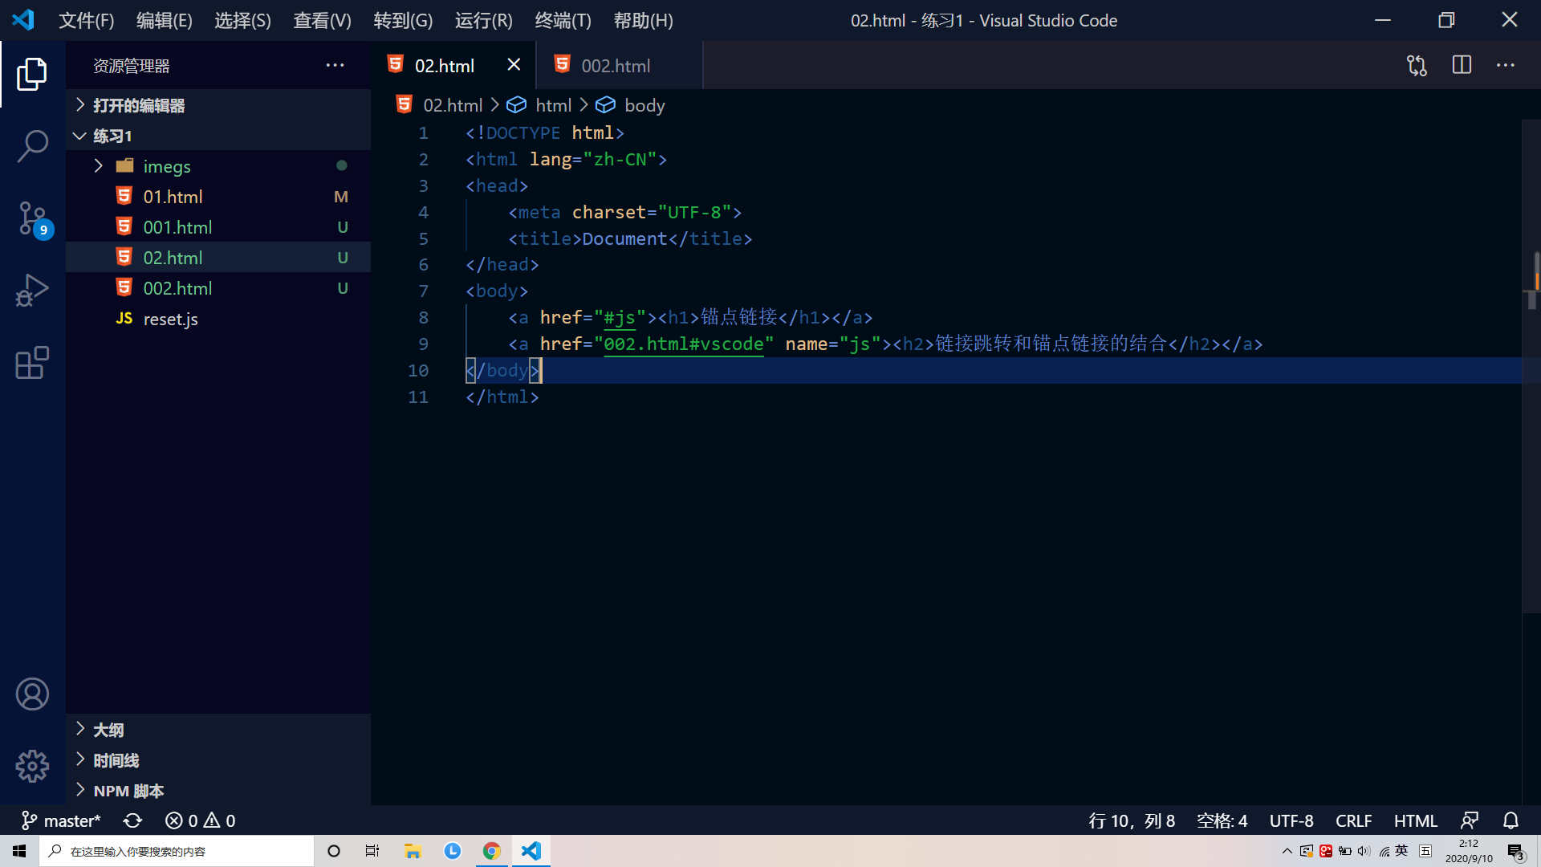1541x867 pixels.
Task: Click the open changes compare icon
Action: click(x=1417, y=66)
